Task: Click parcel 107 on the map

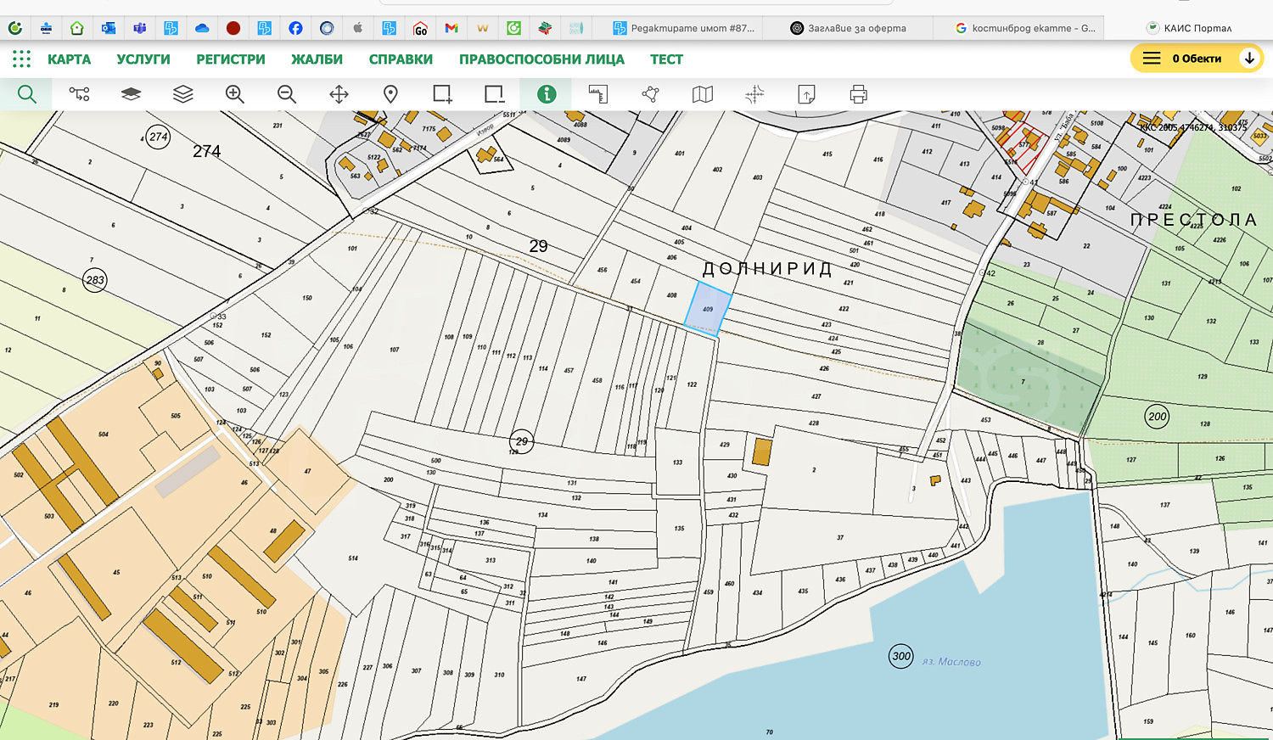Action: pyautogui.click(x=394, y=350)
